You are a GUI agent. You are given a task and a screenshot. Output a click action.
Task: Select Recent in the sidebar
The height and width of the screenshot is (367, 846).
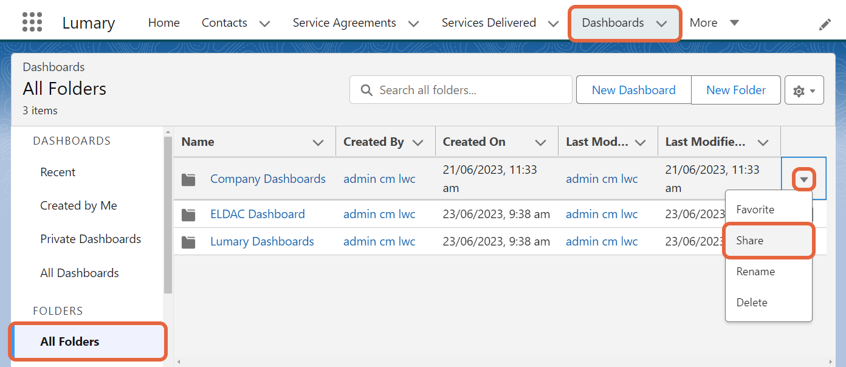(58, 172)
